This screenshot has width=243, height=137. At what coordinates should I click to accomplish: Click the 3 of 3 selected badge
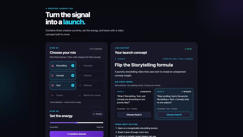(x=96, y=49)
